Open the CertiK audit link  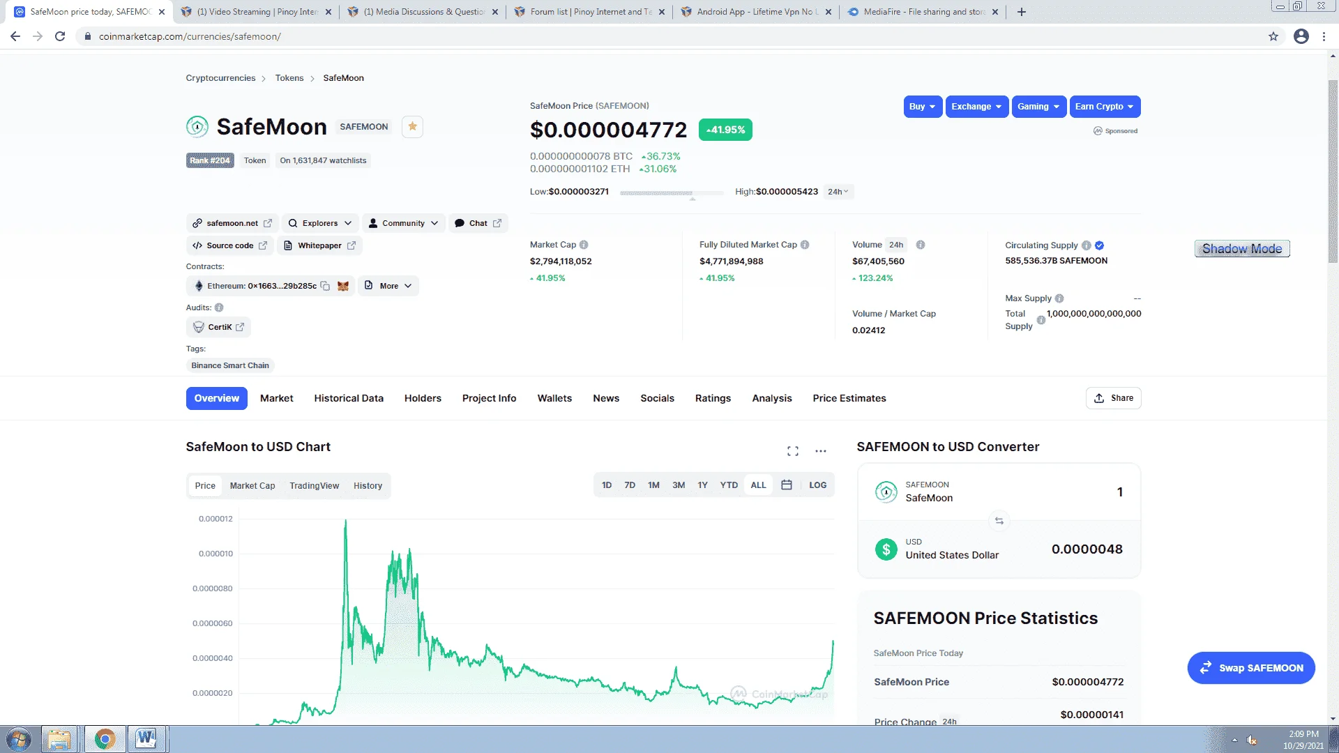pyautogui.click(x=219, y=327)
